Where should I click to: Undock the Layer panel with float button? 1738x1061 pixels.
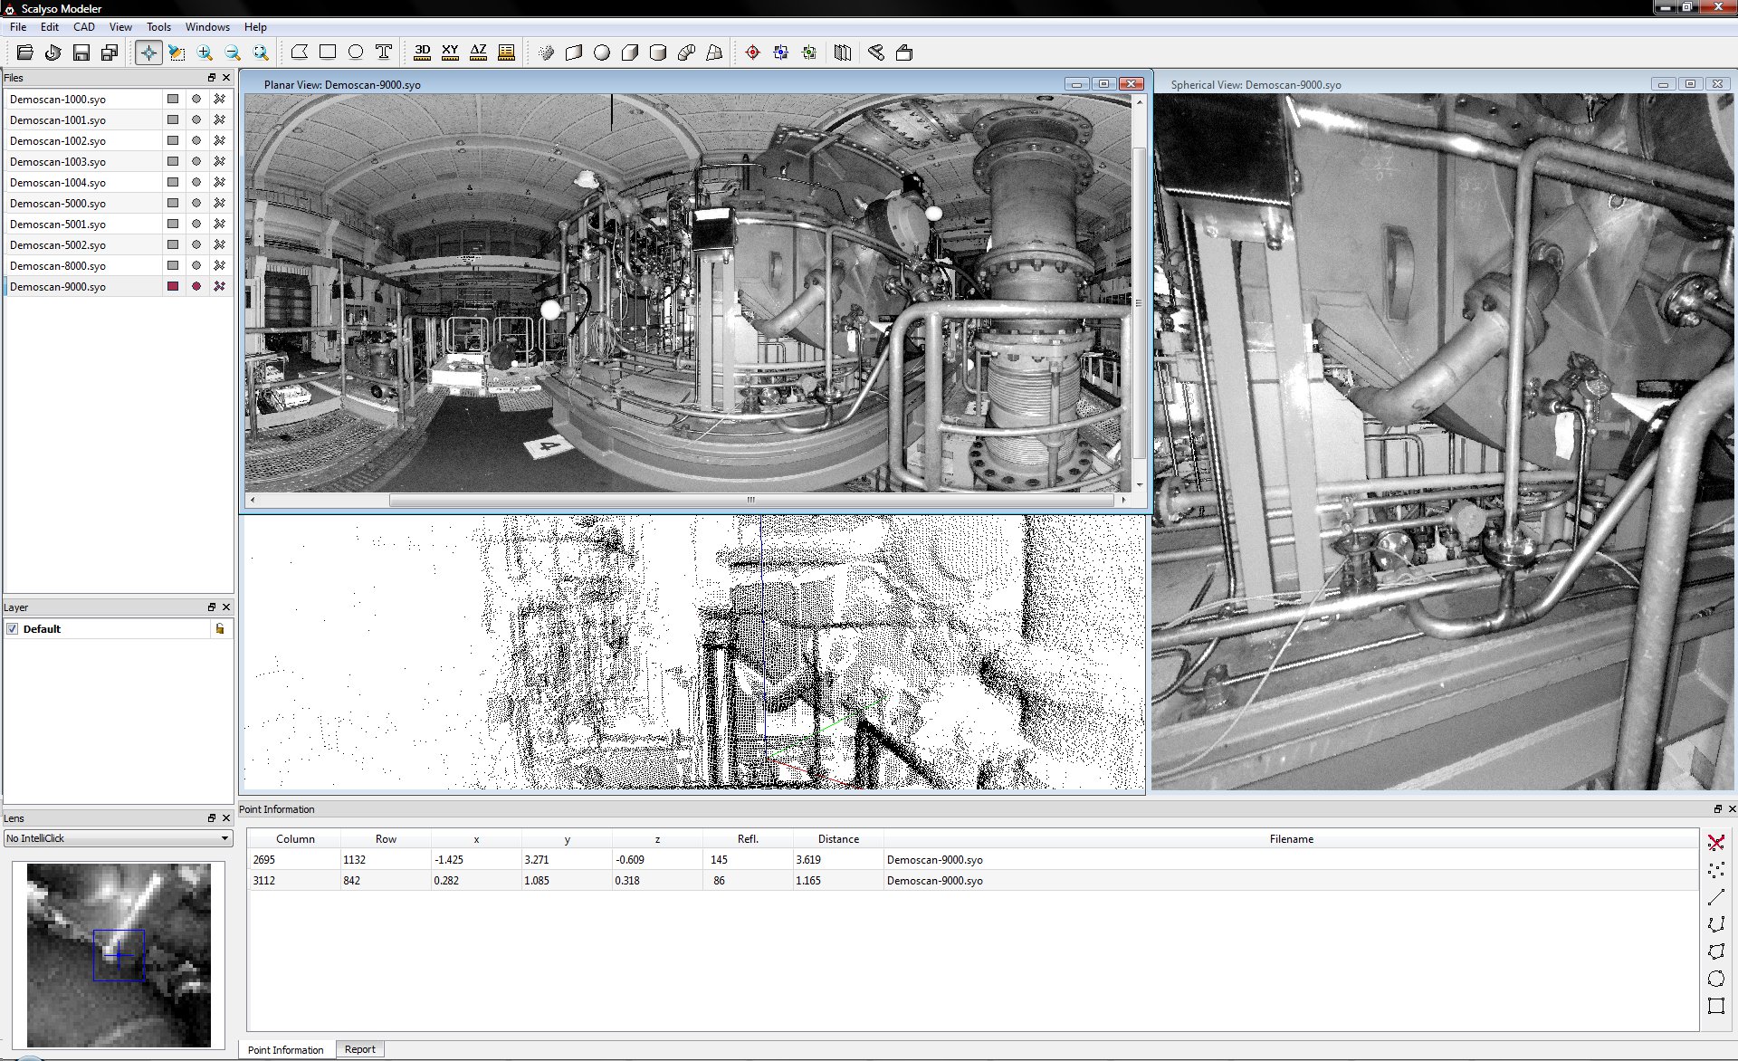pyautogui.click(x=212, y=607)
